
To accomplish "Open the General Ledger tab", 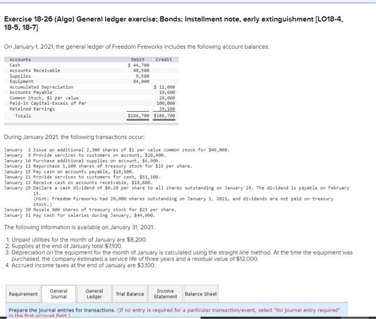I will pyautogui.click(x=94, y=294).
